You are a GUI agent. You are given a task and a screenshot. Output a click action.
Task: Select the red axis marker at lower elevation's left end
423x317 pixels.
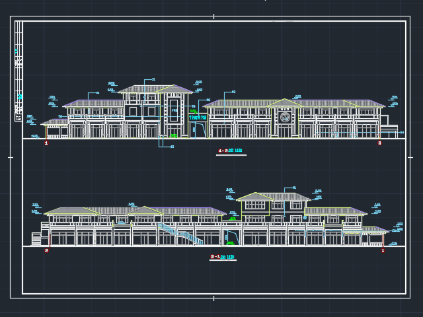[46, 250]
